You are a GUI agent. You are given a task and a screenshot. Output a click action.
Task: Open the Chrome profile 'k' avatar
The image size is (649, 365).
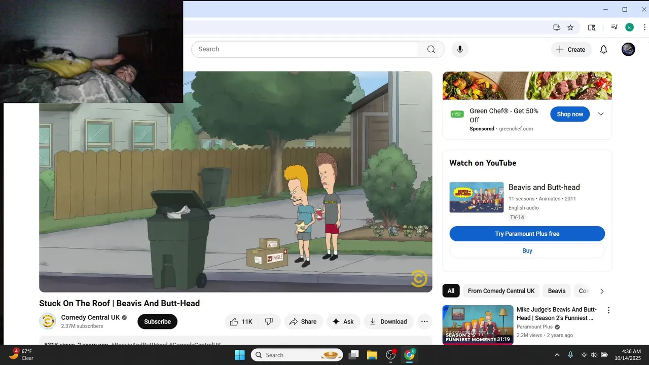click(629, 27)
